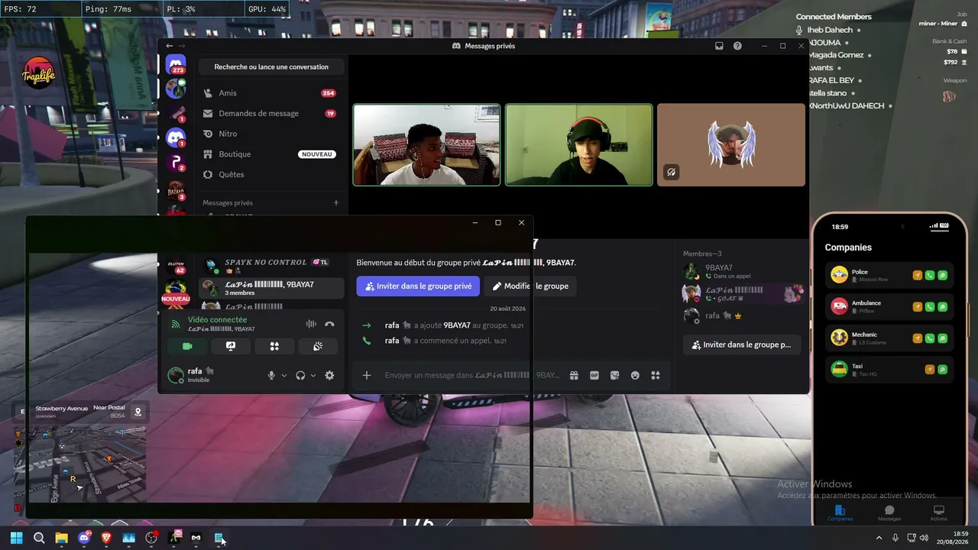The image size is (978, 550).
Task: Click the map marker button near postal
Action: 138,412
